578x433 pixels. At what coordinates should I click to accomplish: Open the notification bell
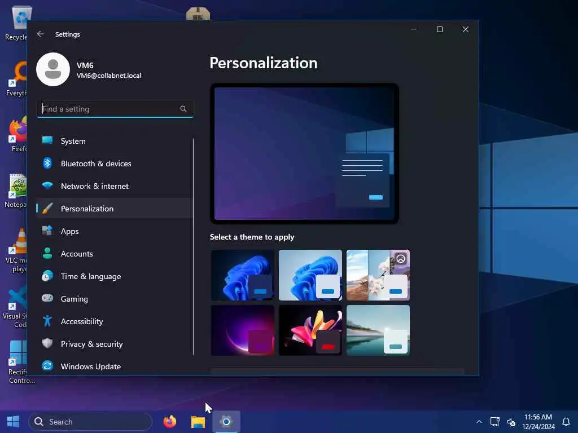click(x=566, y=422)
